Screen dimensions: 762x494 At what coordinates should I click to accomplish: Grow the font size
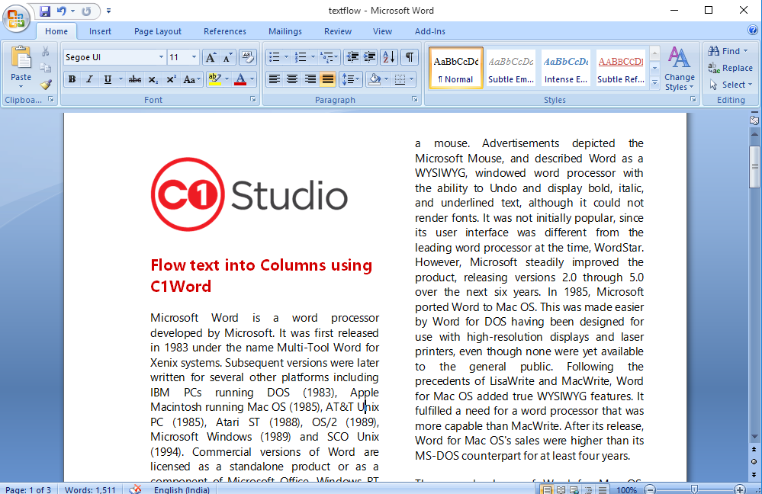point(211,57)
